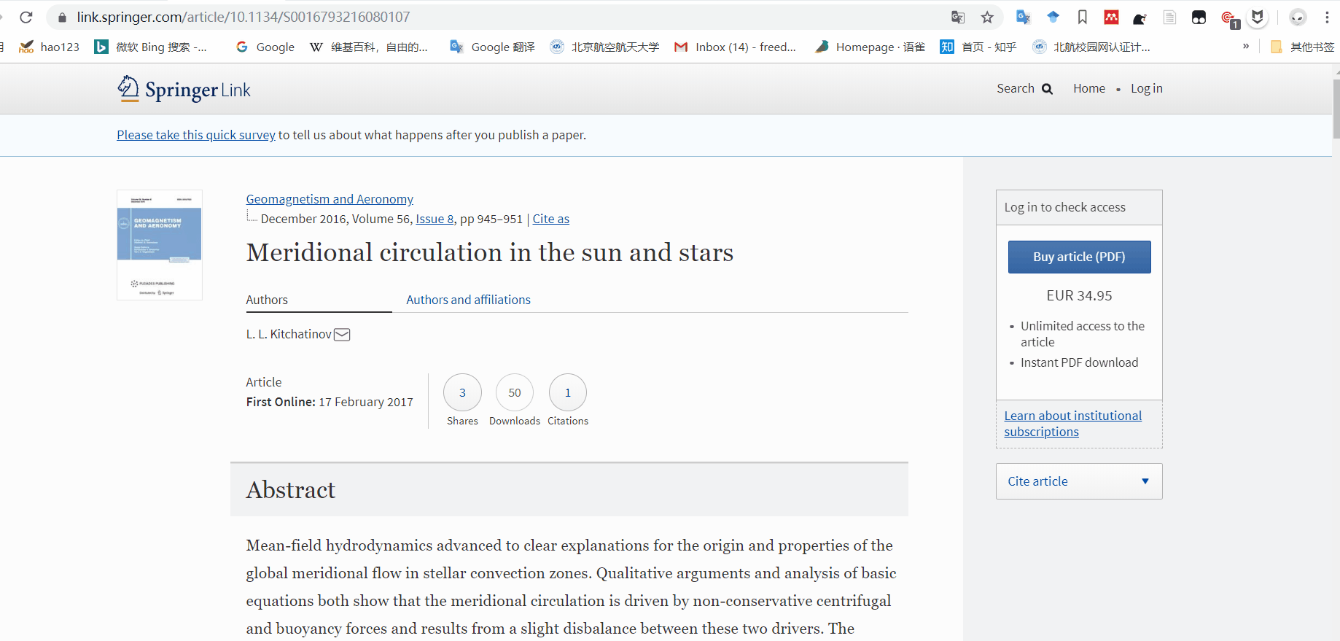Screen dimensions: 1340x641
Task: Click the 'First Online: 17 February 2017' text
Action: click(x=330, y=402)
